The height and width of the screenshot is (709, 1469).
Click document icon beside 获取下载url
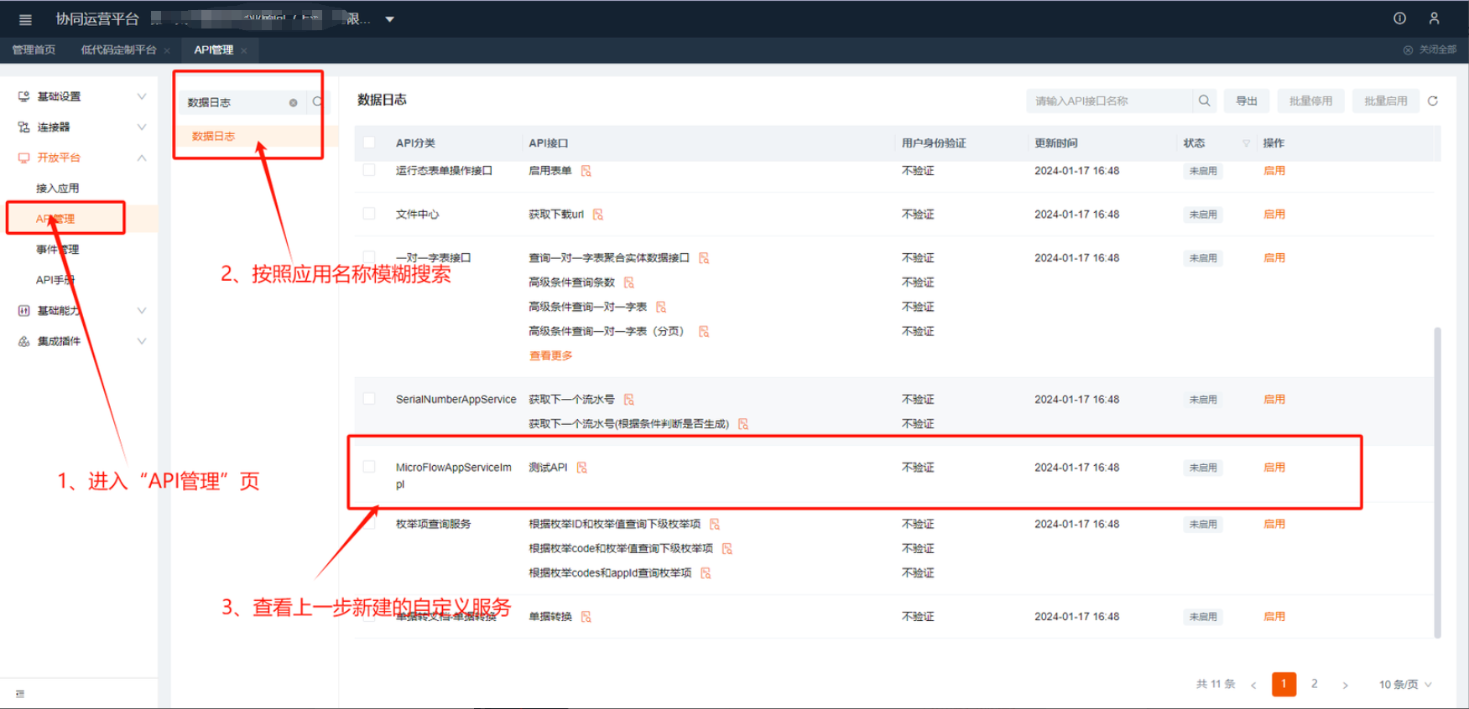point(598,215)
